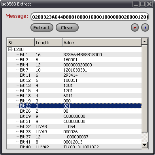Viewport: 155px width, 155px height.
Task: Select the Bit 3 row
Action: [x=74, y=60]
